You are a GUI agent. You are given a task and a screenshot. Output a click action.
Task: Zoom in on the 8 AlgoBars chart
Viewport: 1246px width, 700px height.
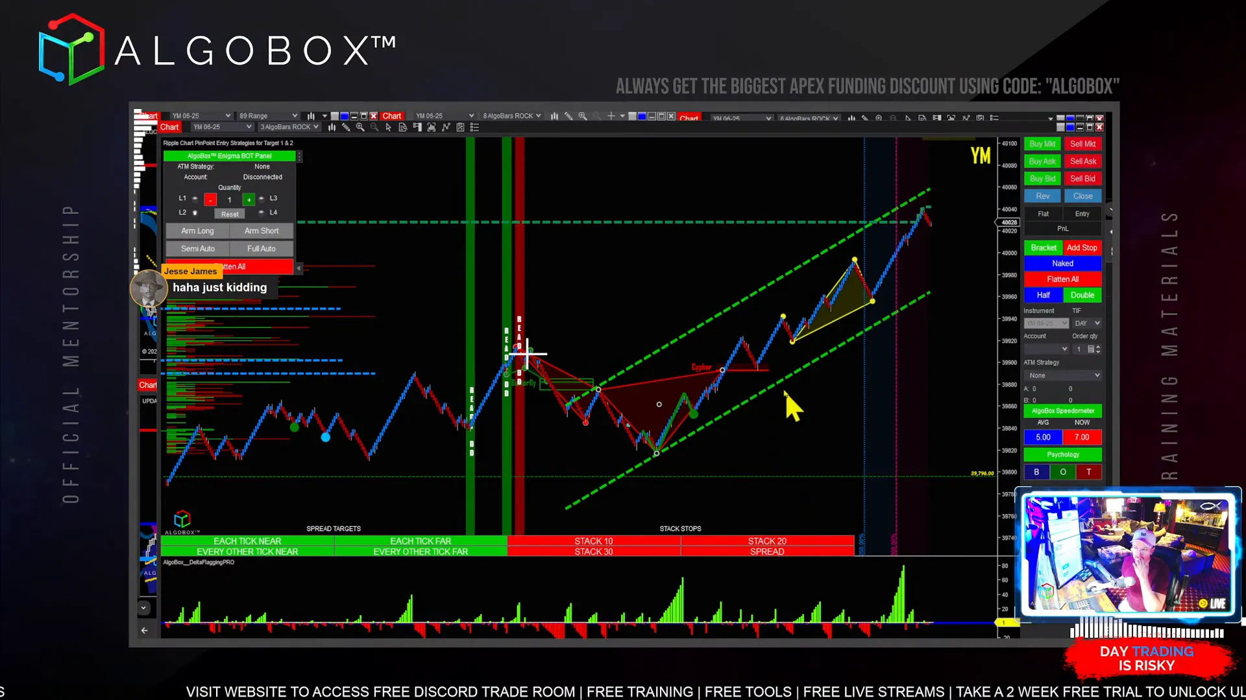pyautogui.click(x=583, y=116)
